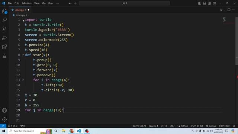Open run options dropdown arrow
This screenshot has height=134, width=238.
pyautogui.click(x=225, y=10)
